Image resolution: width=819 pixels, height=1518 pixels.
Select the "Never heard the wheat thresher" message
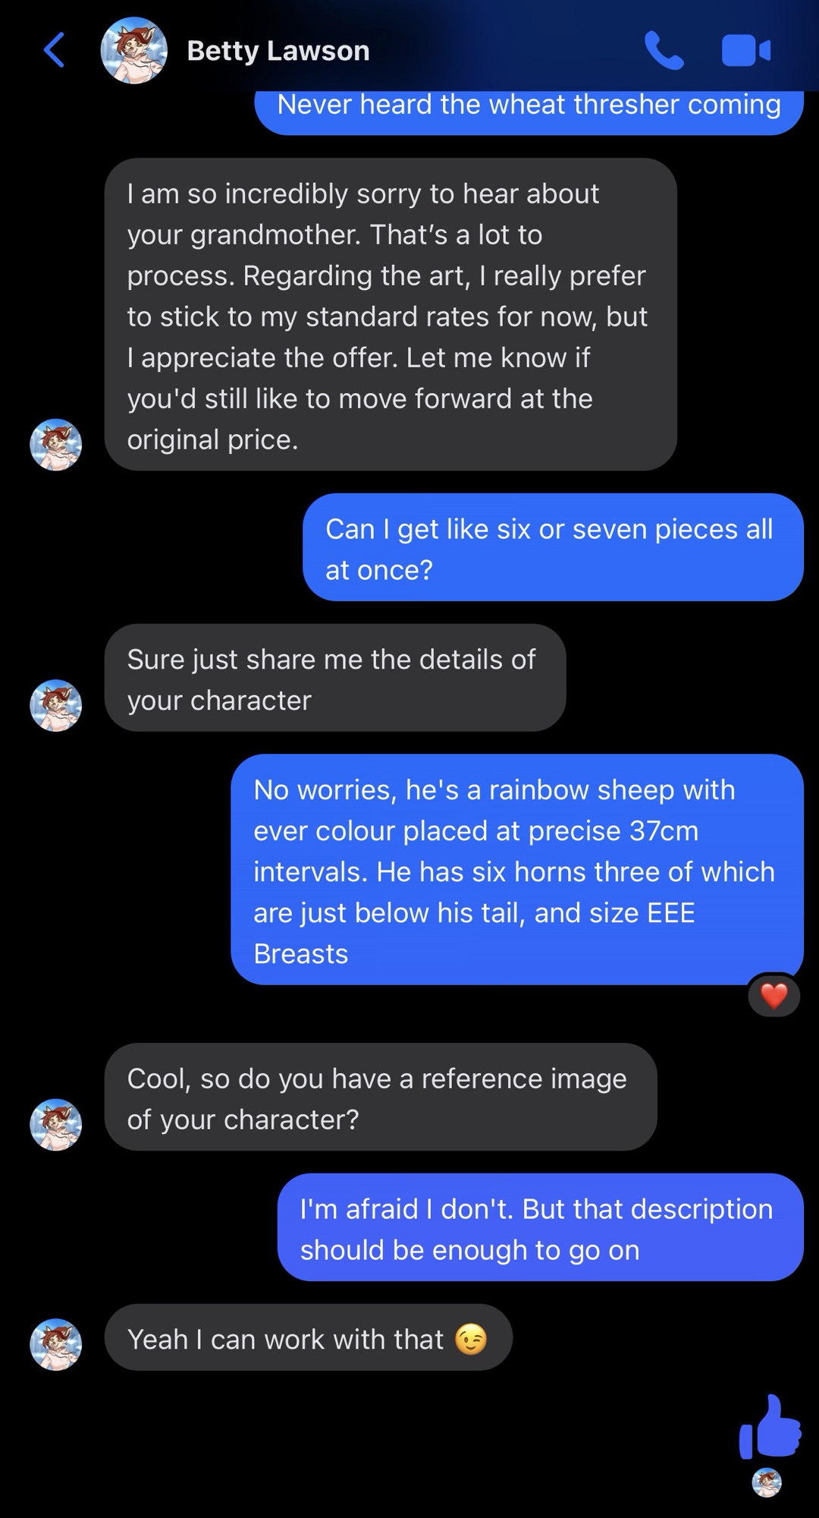click(529, 107)
